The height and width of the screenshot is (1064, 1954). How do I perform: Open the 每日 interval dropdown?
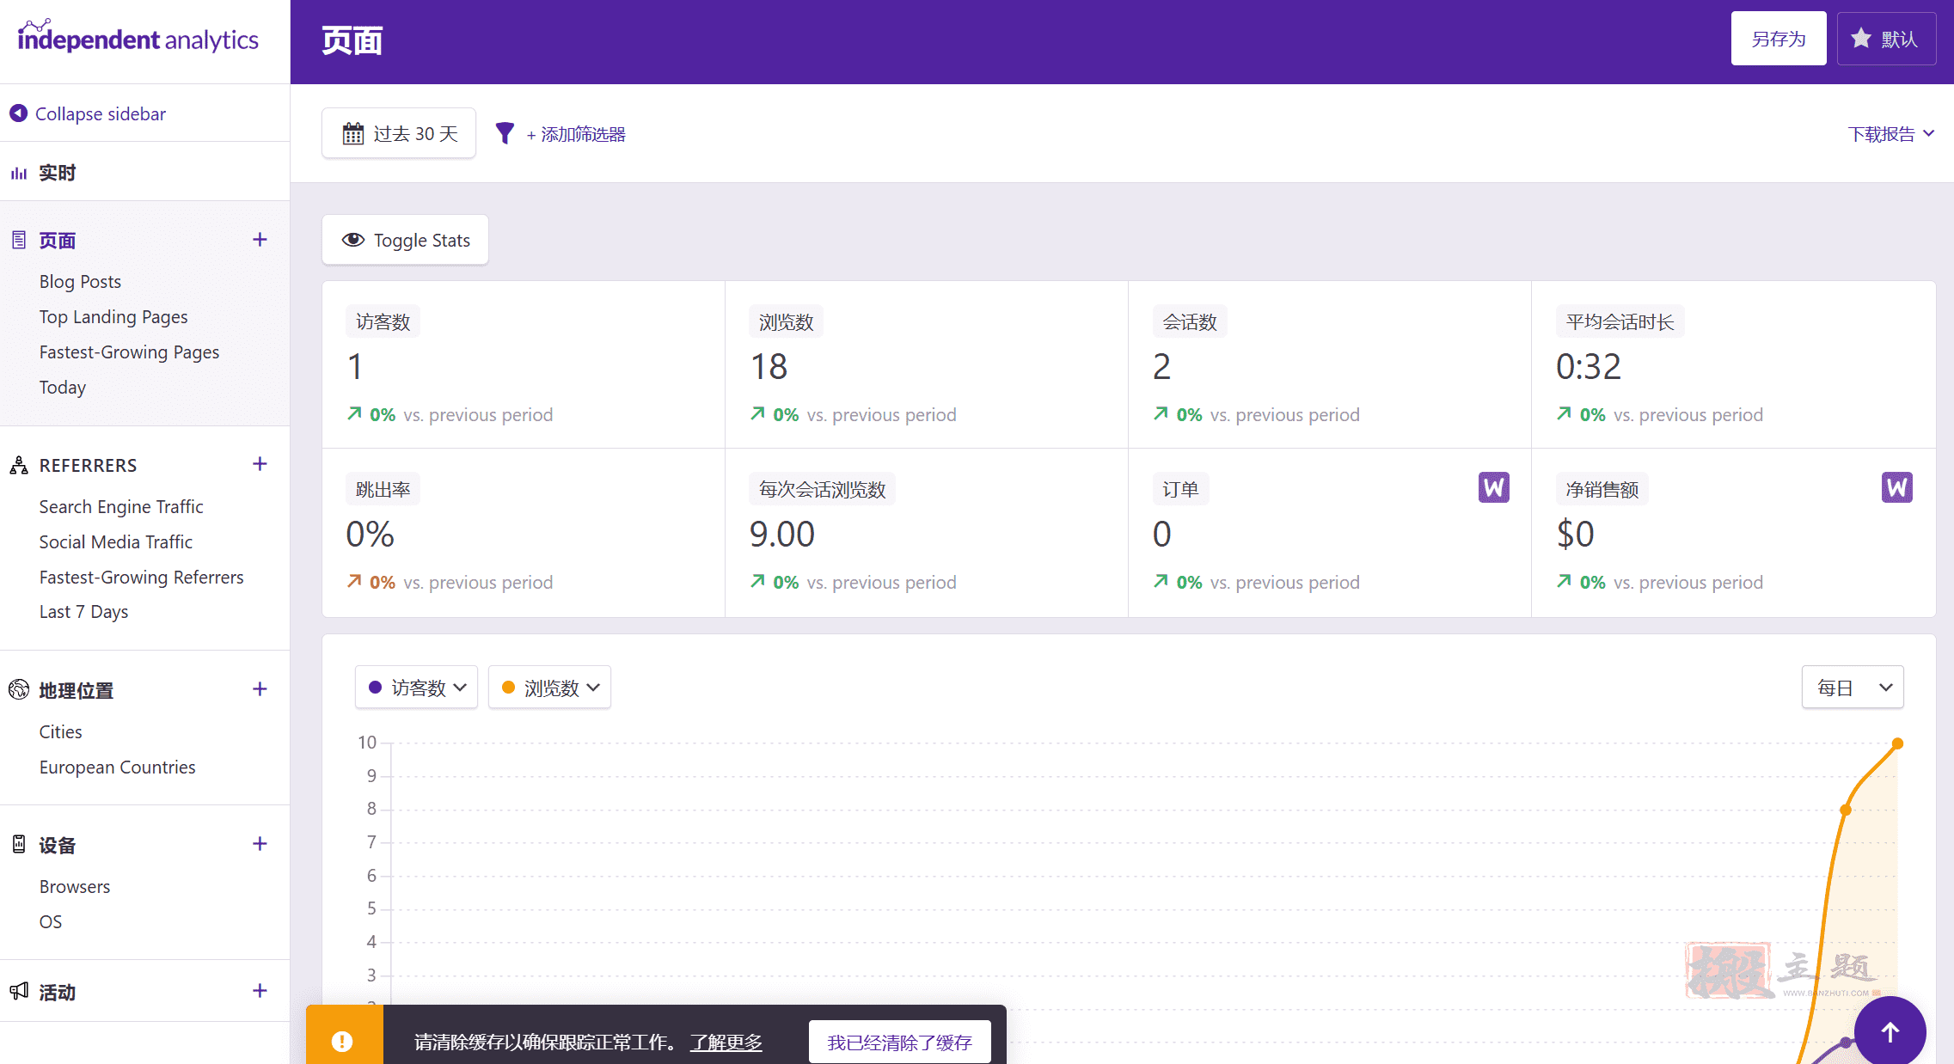click(x=1853, y=687)
